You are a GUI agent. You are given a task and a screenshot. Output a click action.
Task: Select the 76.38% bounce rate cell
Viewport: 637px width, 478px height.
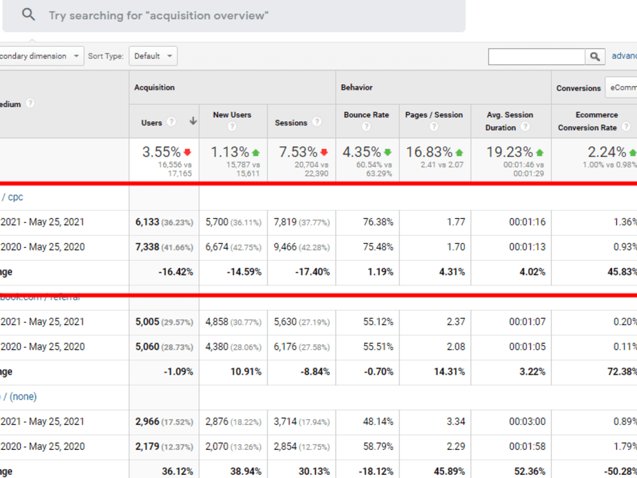[368, 222]
